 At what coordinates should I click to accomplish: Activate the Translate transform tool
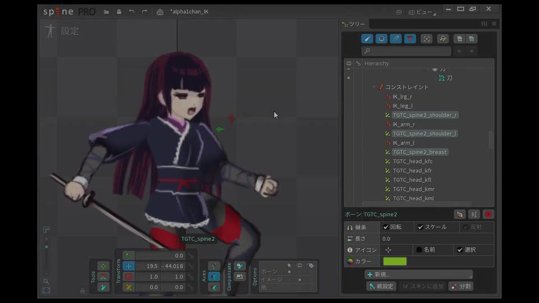129,266
